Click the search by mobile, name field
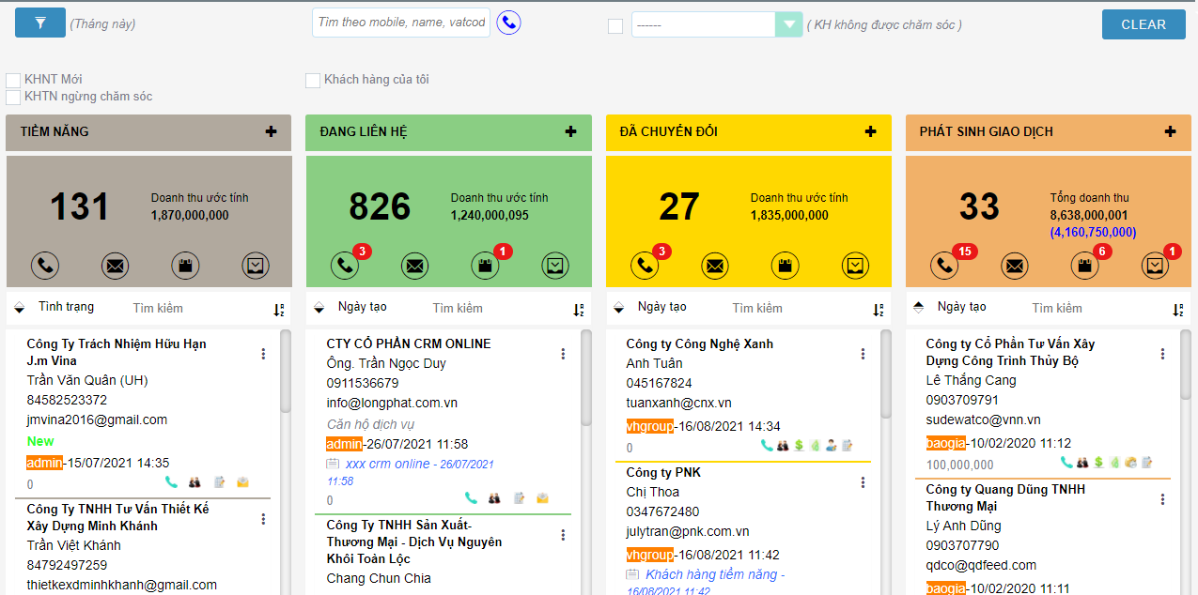The height and width of the screenshot is (595, 1198). pos(401,23)
